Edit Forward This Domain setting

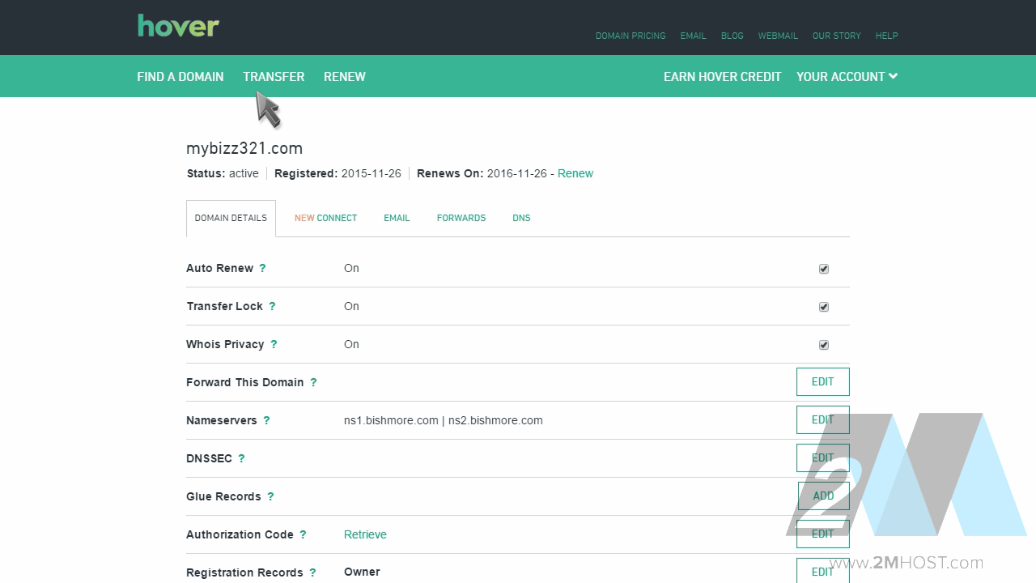pyautogui.click(x=822, y=382)
